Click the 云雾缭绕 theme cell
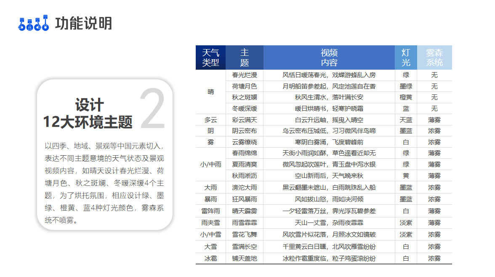Screen dimensions: 495x277 pyautogui.click(x=245, y=142)
